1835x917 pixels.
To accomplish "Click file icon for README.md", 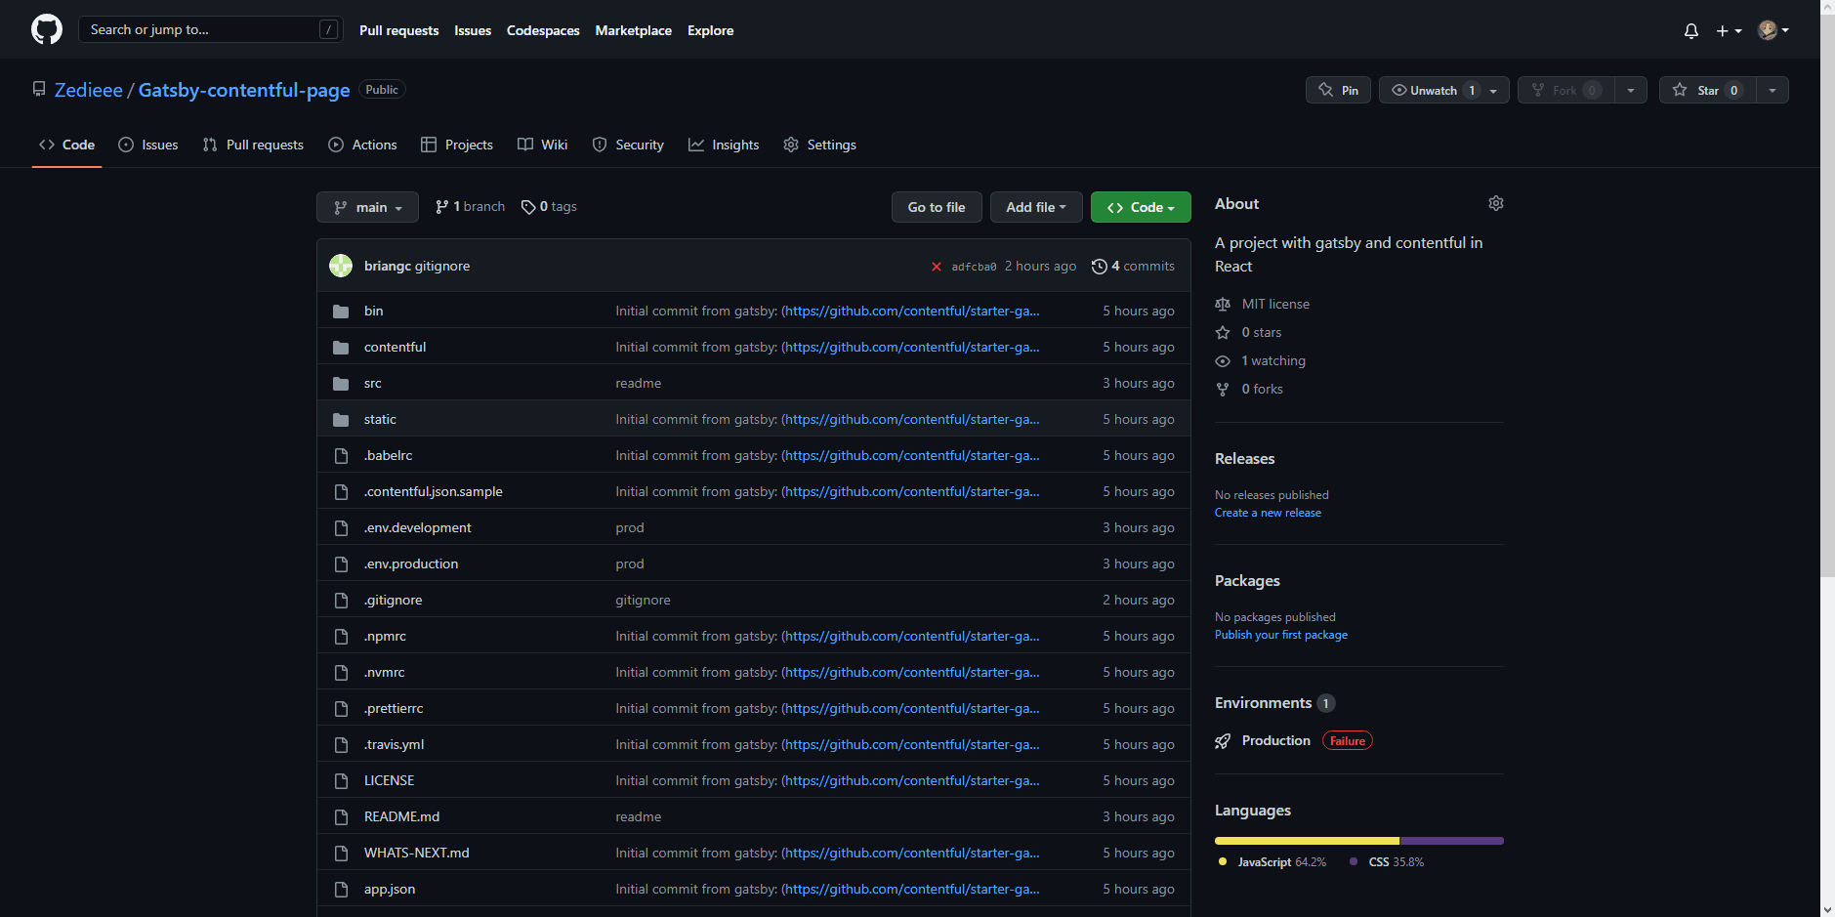I will [x=341, y=817].
